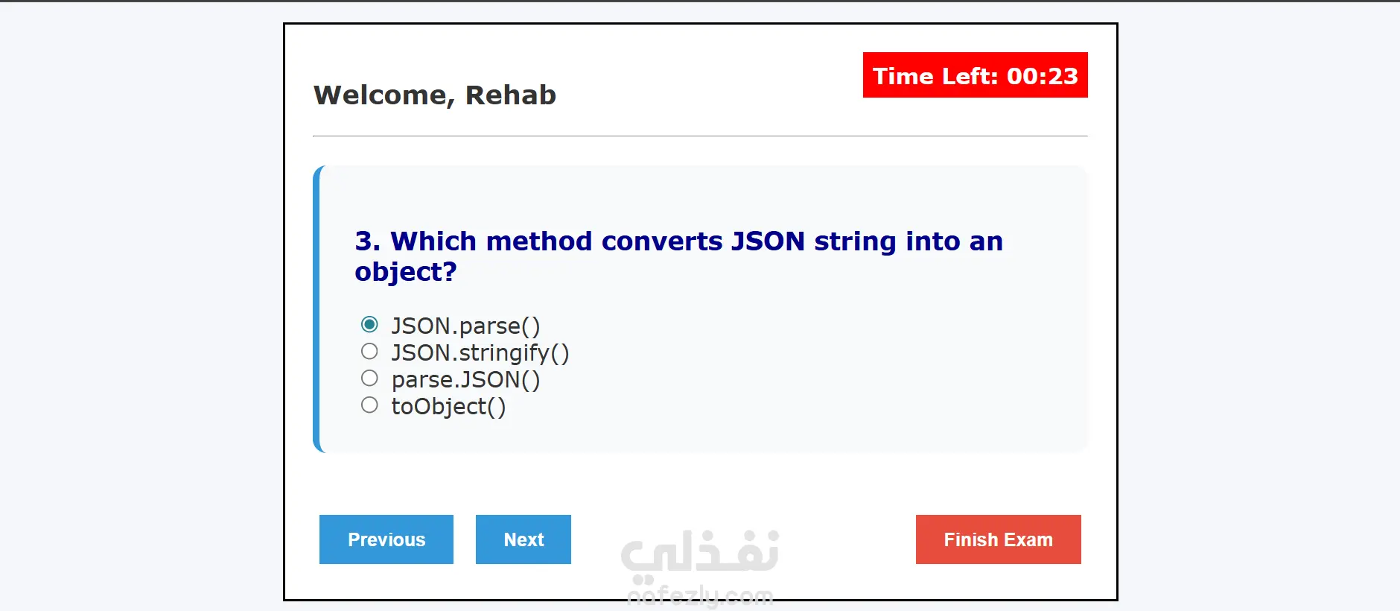Click the parse.JSON() answer label text
Viewport: 1400px width, 611px height.
(465, 380)
